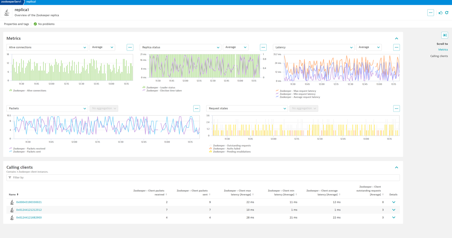Image resolution: width=452 pixels, height=238 pixels.
Task: Toggle Min request latency legend series
Action: [296, 94]
